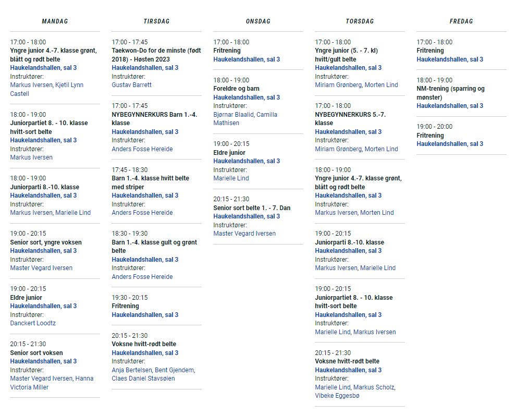Open Haukelandshallen link under Foreldre og barn

(x=247, y=97)
